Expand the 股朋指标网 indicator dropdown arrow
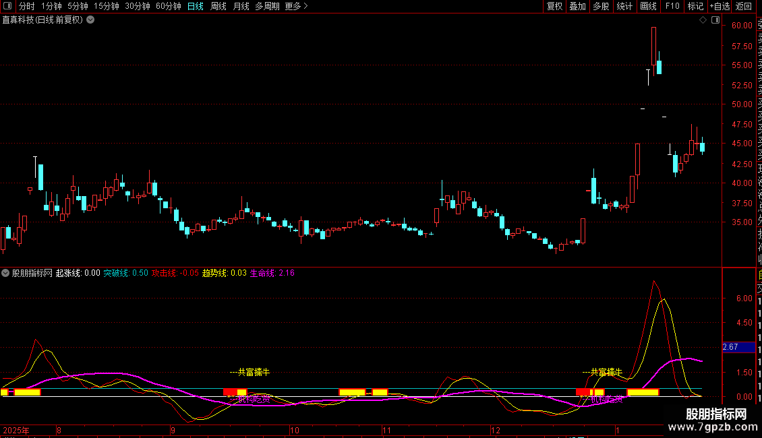 6,273
